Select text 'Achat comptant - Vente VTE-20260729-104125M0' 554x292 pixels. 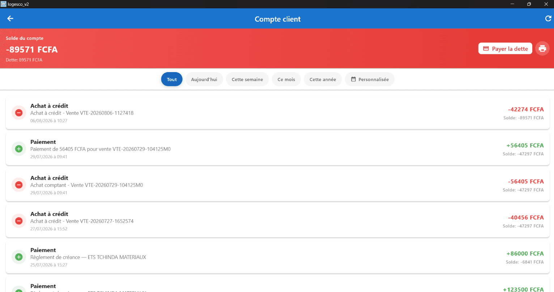(87, 185)
